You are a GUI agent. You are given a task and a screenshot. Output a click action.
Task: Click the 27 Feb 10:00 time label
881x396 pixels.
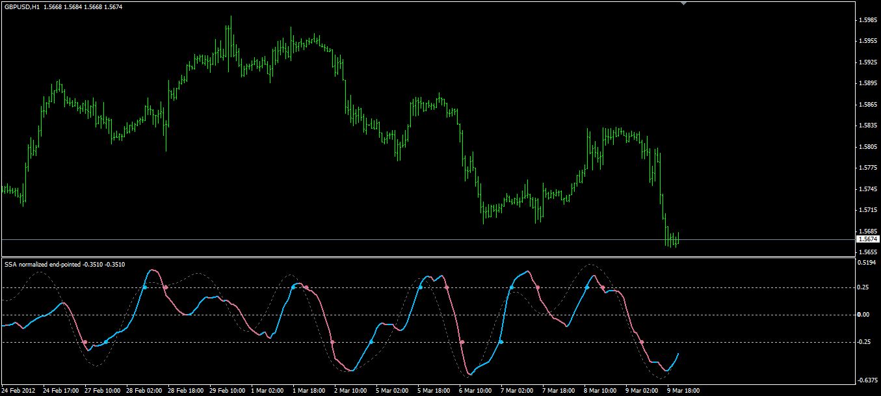[103, 391]
